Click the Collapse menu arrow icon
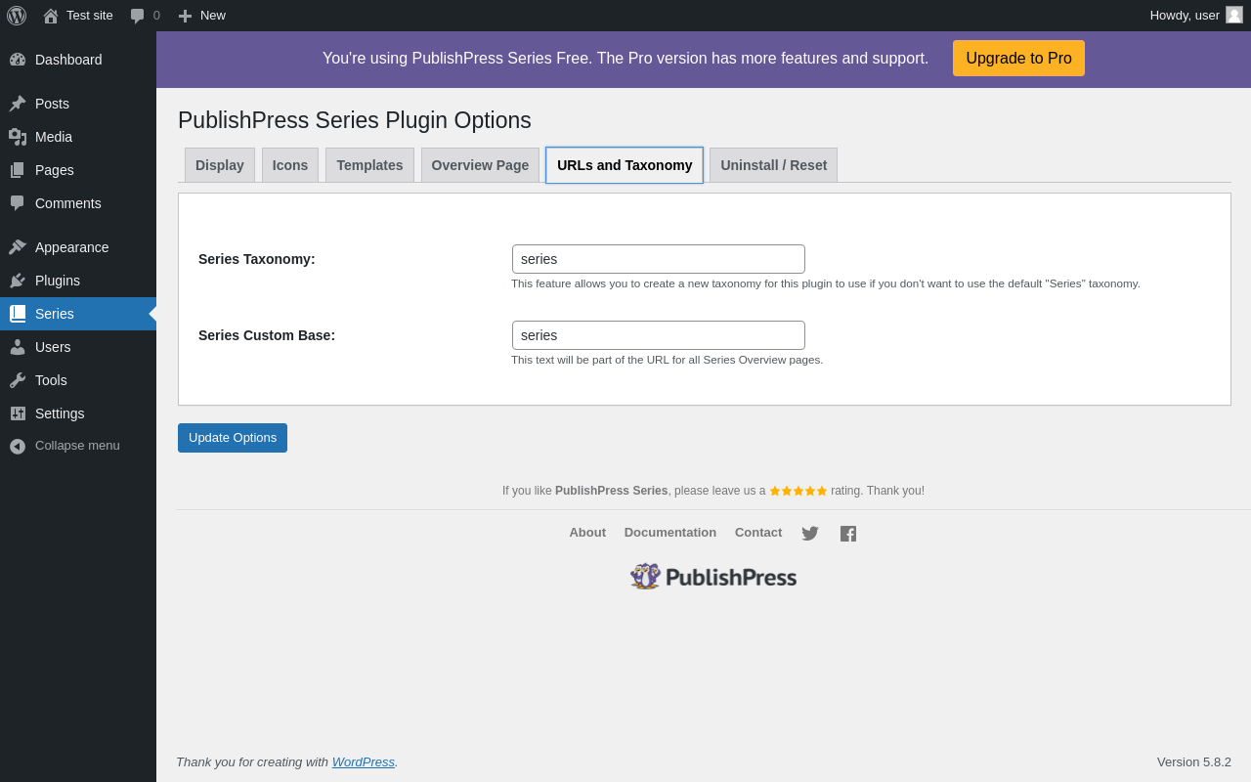This screenshot has height=782, width=1251. pyautogui.click(x=18, y=446)
